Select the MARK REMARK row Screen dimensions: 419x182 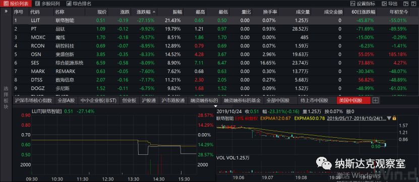click(x=216, y=71)
